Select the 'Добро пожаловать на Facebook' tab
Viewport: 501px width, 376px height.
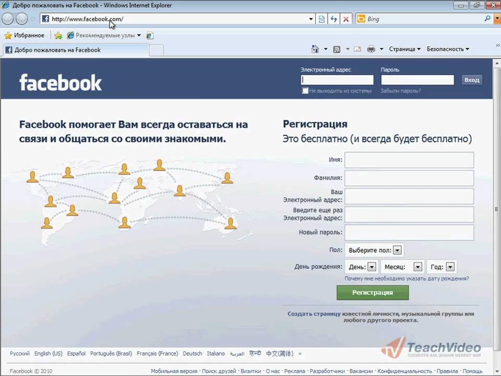pyautogui.click(x=76, y=50)
